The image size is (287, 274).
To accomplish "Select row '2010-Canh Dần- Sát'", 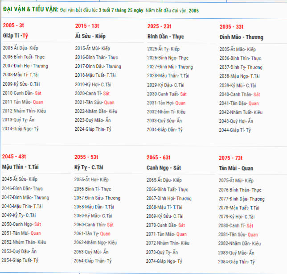I will (x=22, y=93).
